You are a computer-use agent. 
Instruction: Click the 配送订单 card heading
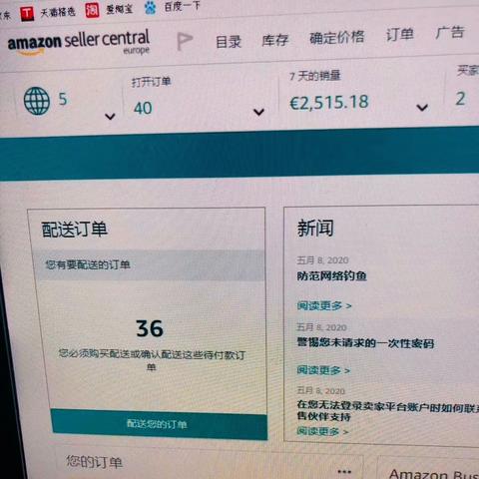pos(75,230)
